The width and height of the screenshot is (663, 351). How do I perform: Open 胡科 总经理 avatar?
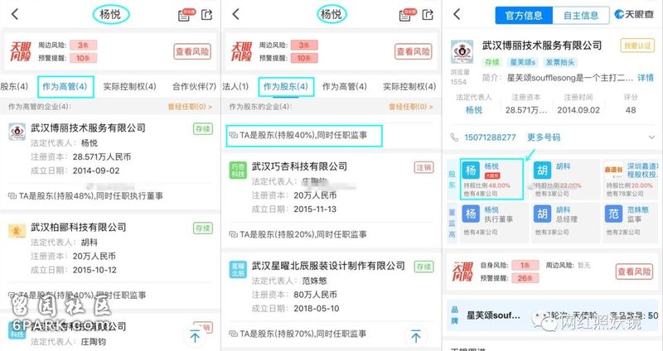[542, 214]
